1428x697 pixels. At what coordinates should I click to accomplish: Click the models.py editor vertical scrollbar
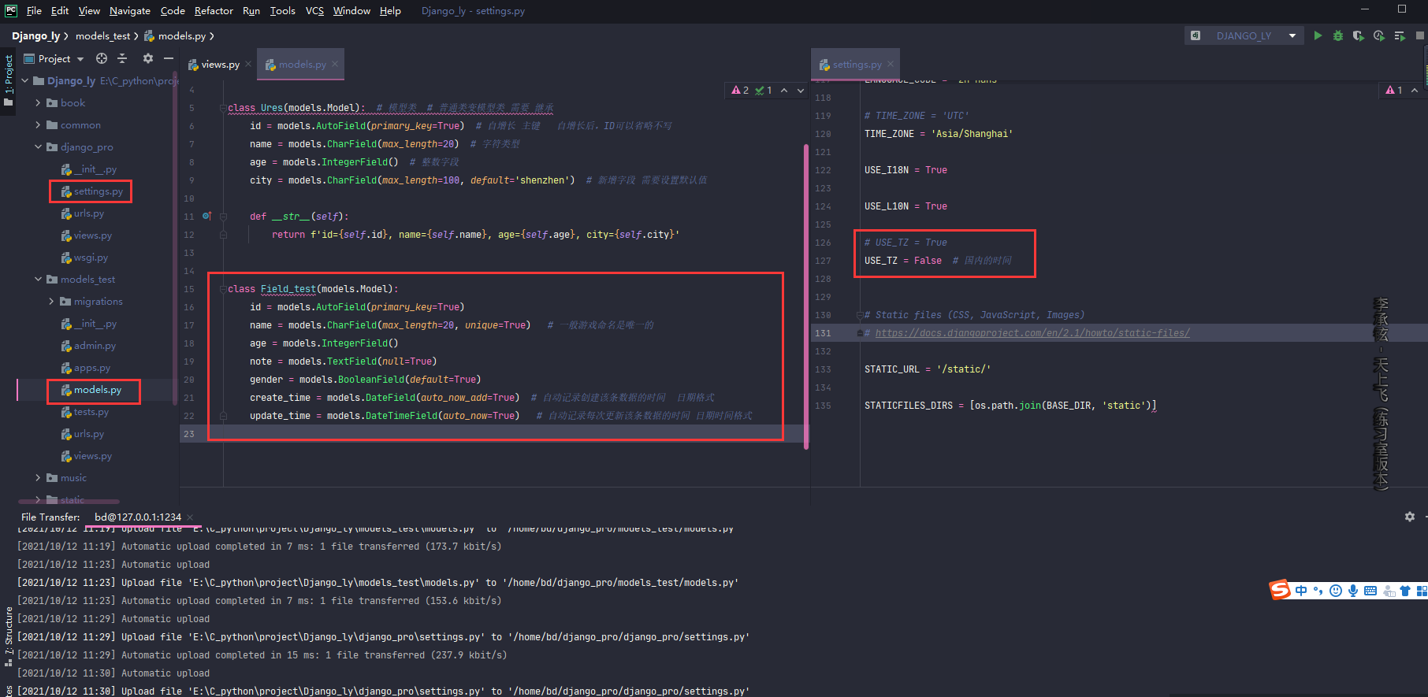click(806, 295)
